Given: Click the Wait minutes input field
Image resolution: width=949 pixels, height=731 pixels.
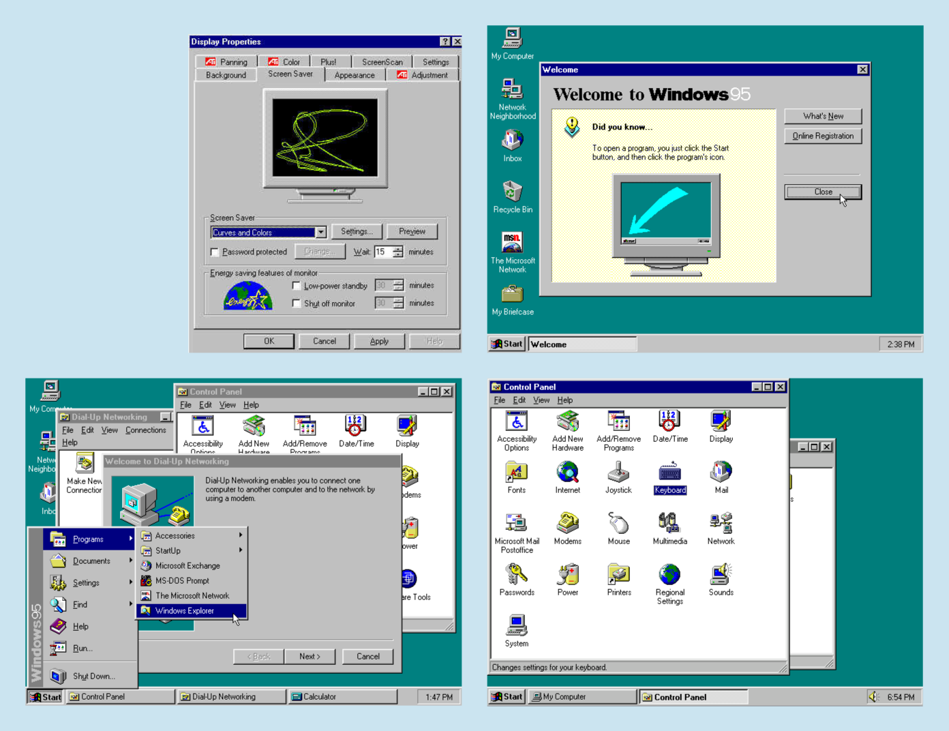Looking at the screenshot, I should [x=384, y=252].
